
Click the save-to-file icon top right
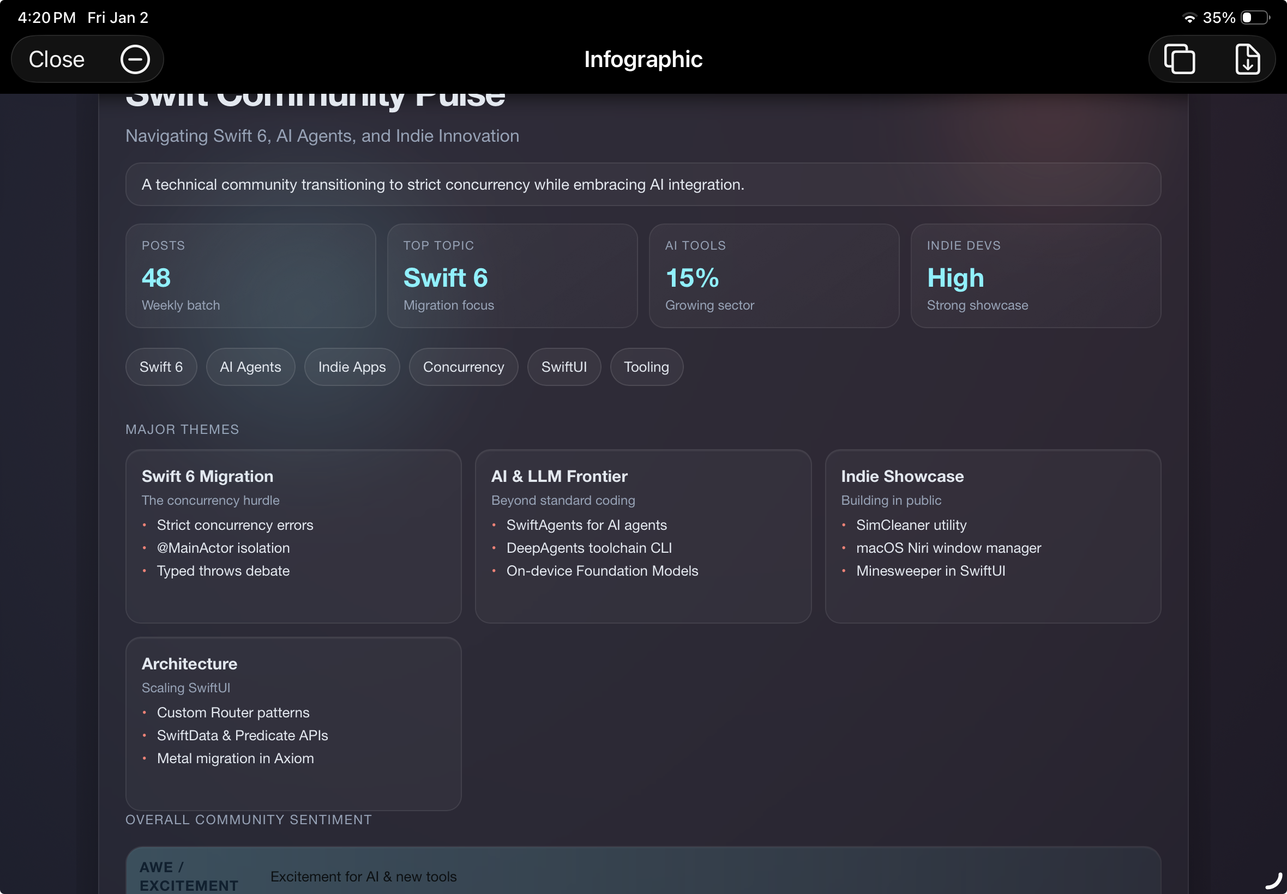1248,59
